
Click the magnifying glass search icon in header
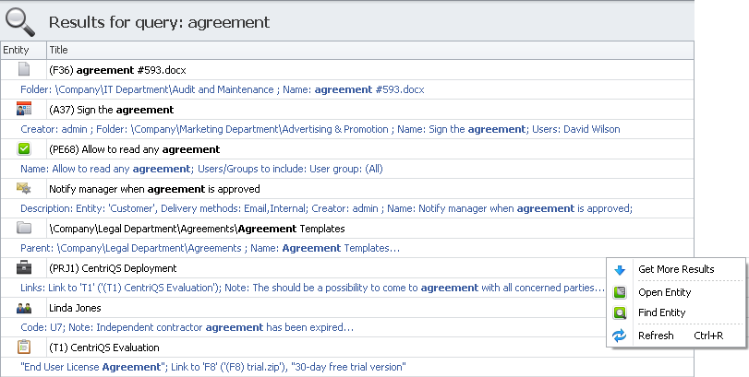coord(22,19)
